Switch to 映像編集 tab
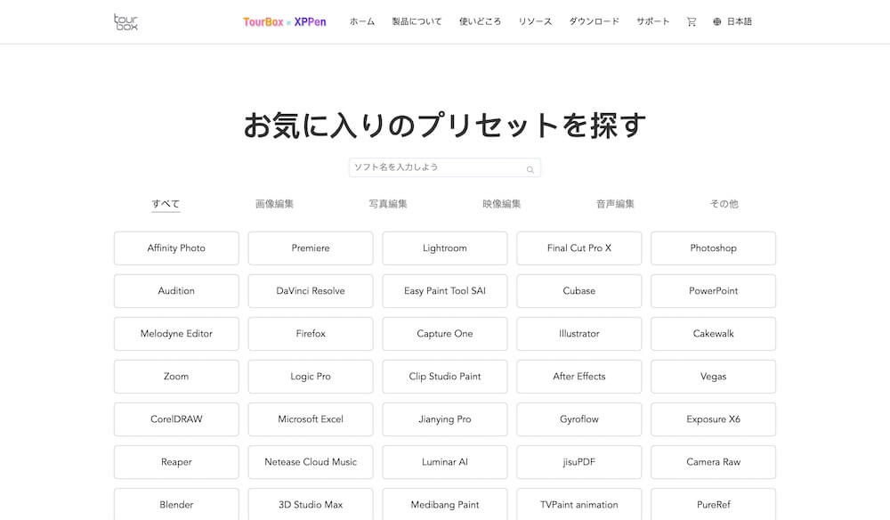This screenshot has height=520, width=890. (501, 204)
